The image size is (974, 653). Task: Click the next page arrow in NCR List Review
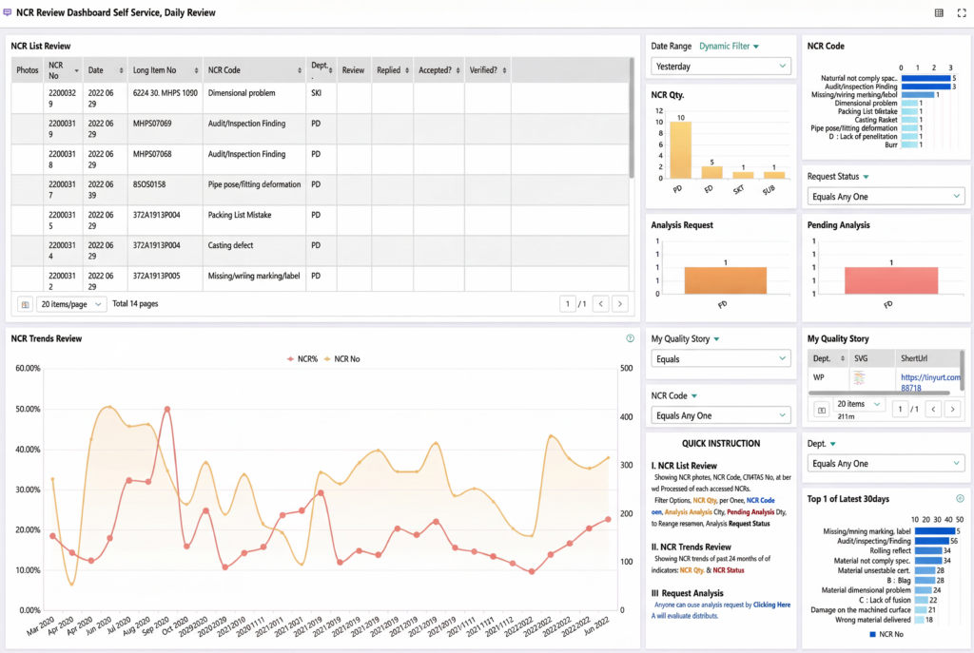pos(620,302)
